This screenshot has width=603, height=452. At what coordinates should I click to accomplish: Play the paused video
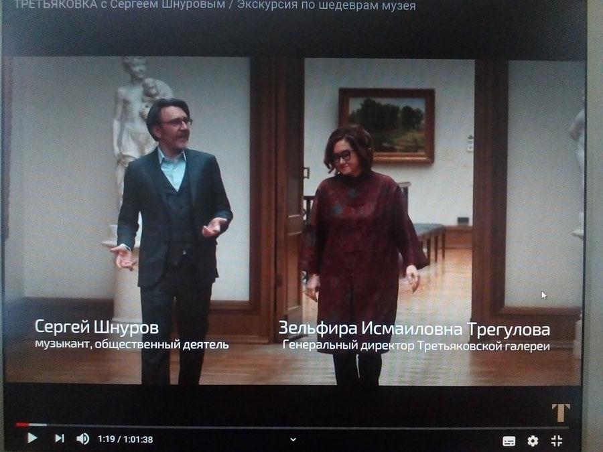[x=32, y=438]
